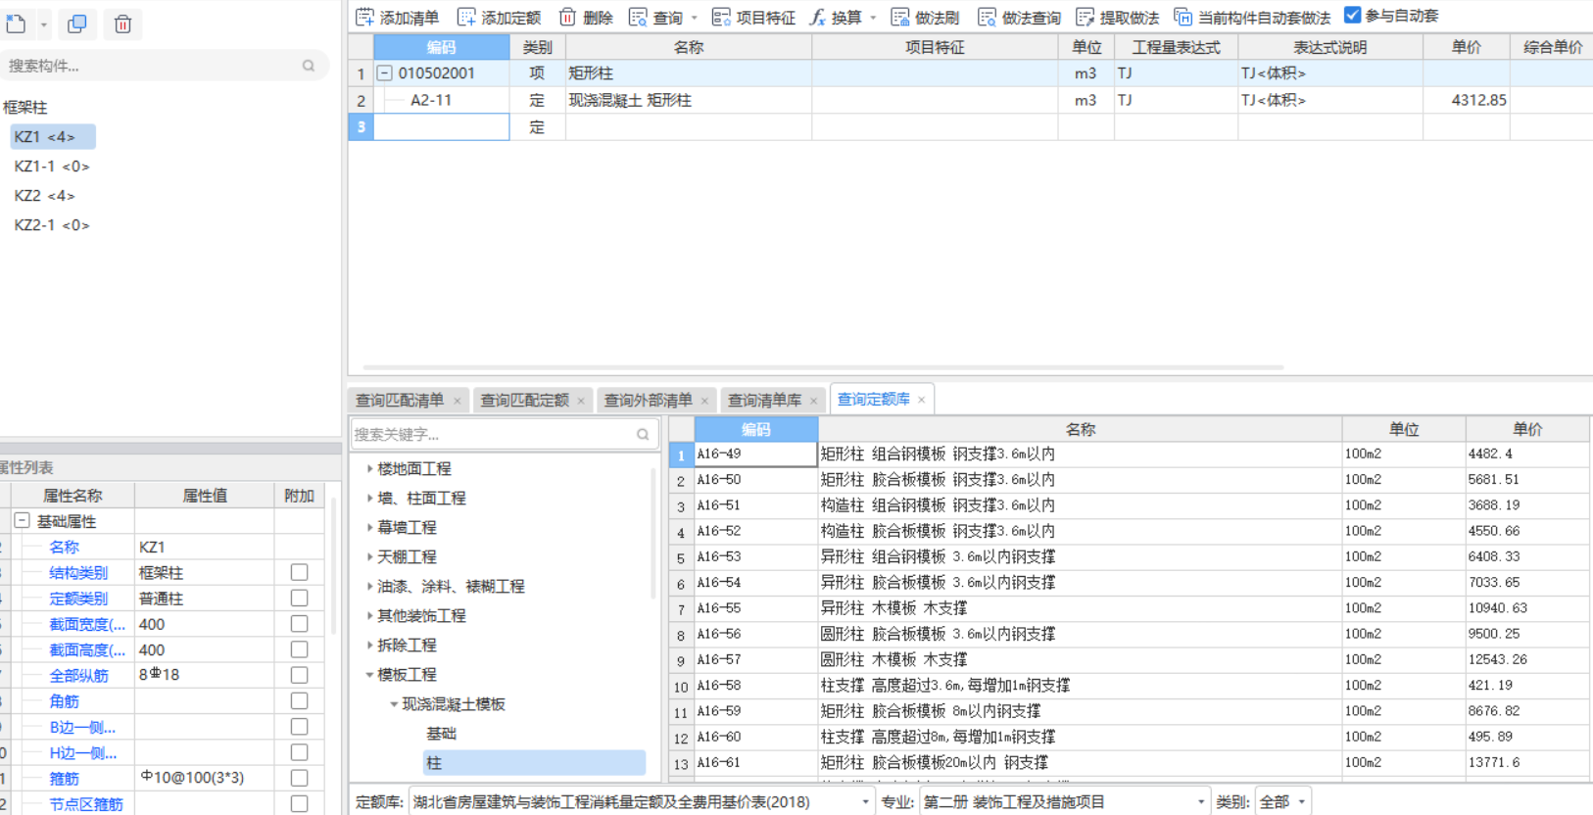Open the 节点区箍筋 property link
The image size is (1593, 815).
pyautogui.click(x=86, y=804)
